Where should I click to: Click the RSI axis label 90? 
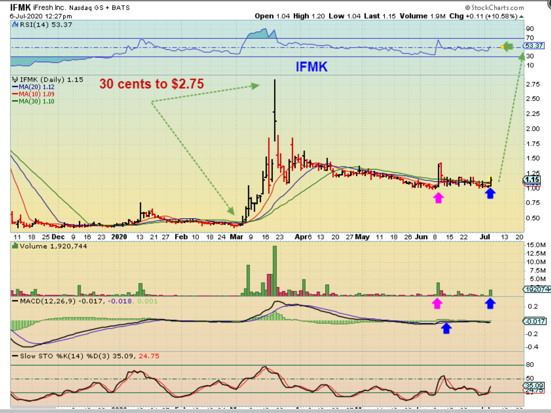coord(530,29)
